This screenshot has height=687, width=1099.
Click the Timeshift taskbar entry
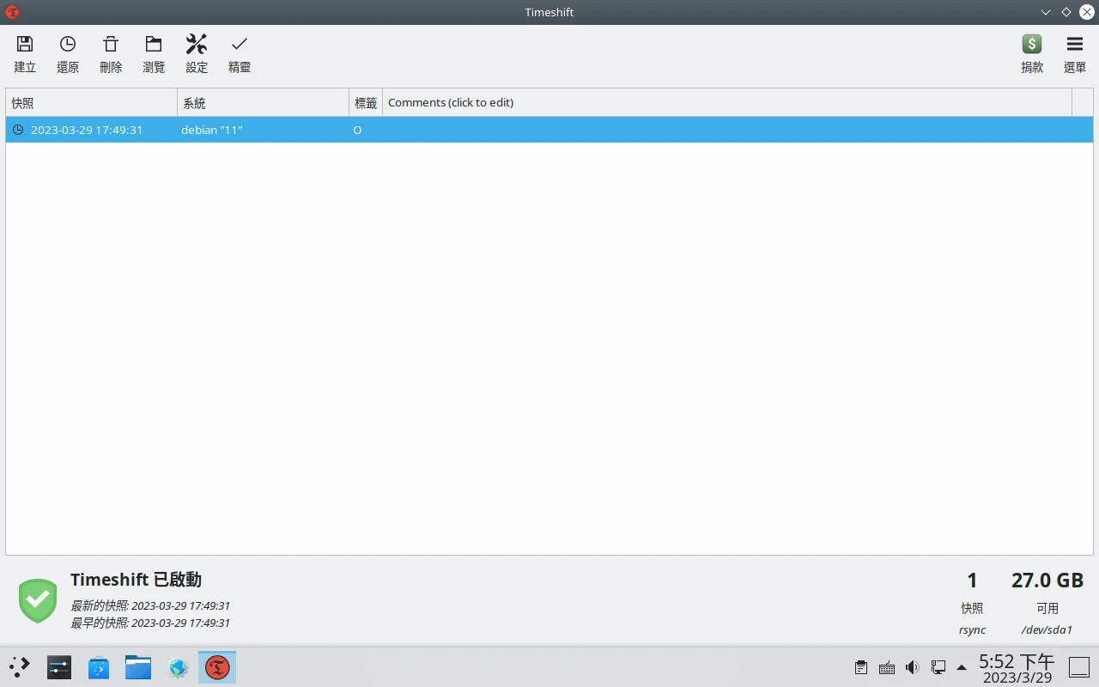pyautogui.click(x=217, y=667)
